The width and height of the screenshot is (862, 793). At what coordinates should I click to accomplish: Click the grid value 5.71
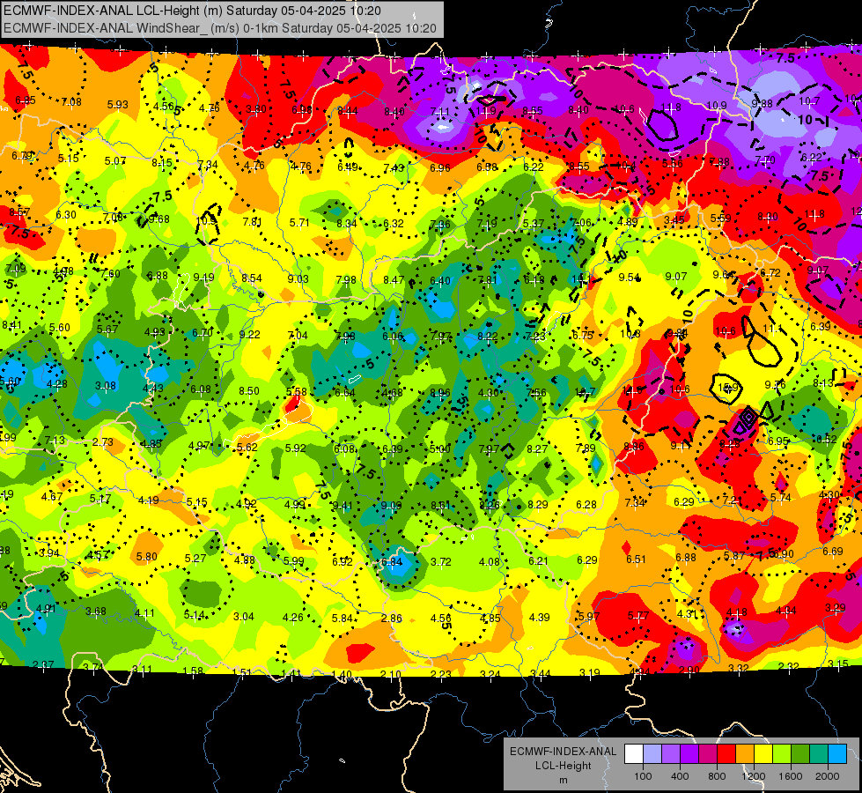pos(299,222)
